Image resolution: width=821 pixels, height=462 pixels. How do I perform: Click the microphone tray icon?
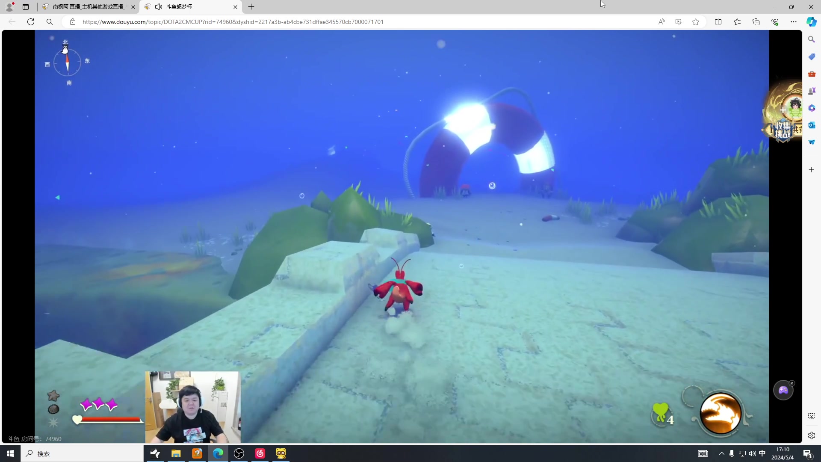point(732,453)
